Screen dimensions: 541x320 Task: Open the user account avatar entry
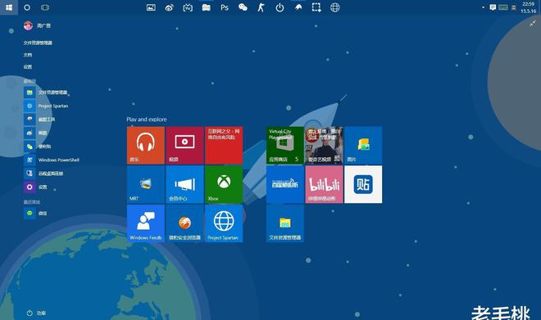[x=37, y=25]
